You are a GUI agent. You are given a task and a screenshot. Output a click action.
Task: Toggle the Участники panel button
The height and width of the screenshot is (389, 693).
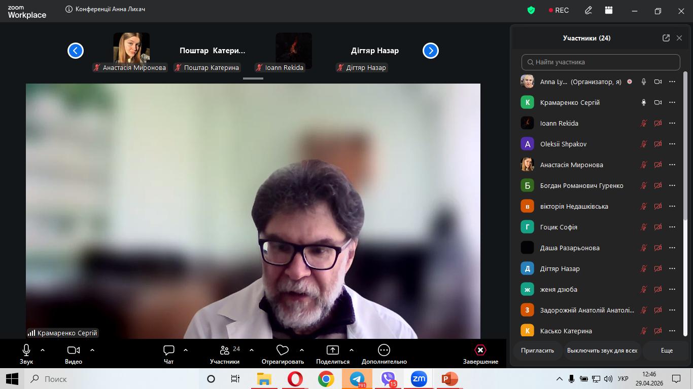pyautogui.click(x=225, y=354)
